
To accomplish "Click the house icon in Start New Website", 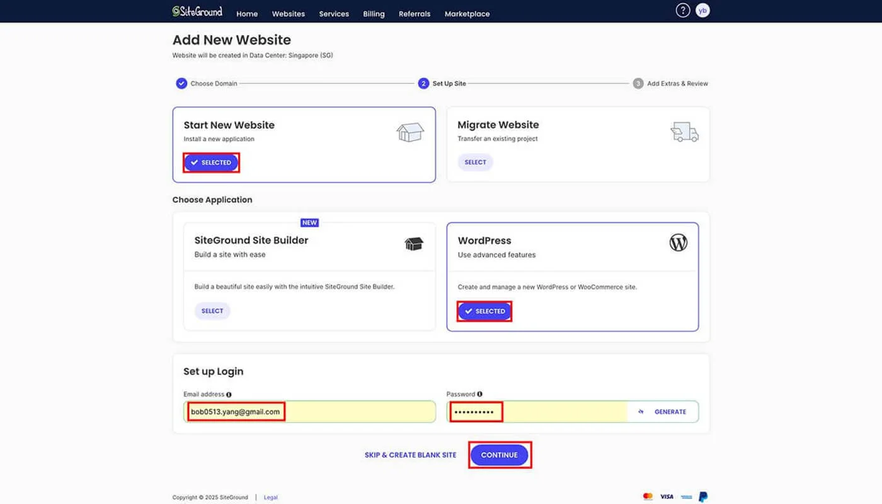I will (x=409, y=132).
